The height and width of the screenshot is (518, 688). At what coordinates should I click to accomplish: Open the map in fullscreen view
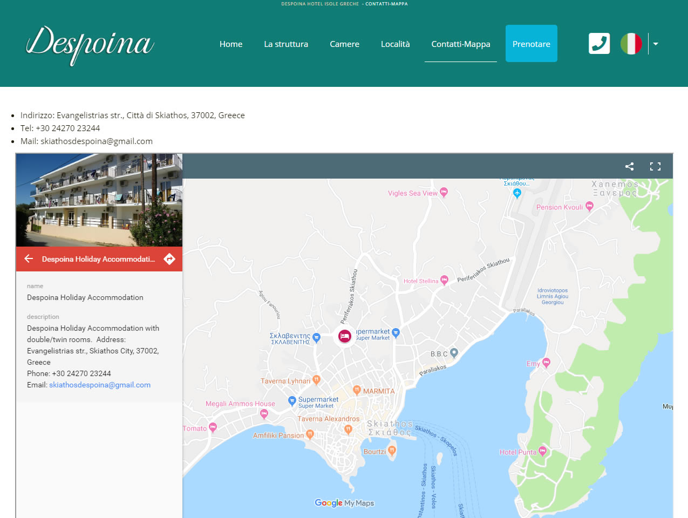tap(655, 166)
